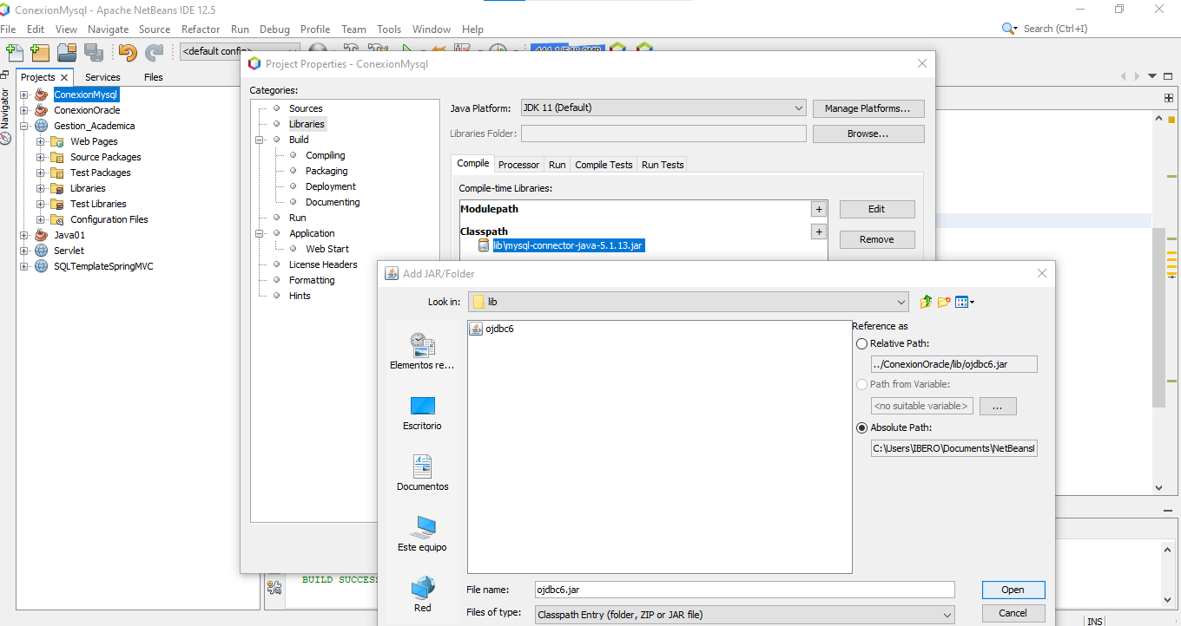Image resolution: width=1181 pixels, height=626 pixels.
Task: Click the File name input field
Action: click(744, 590)
